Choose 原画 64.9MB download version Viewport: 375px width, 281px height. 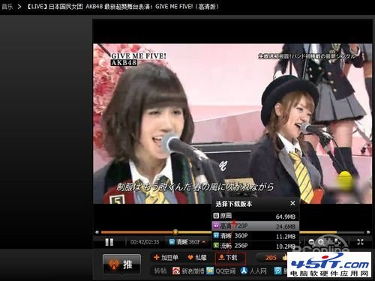[255, 216]
